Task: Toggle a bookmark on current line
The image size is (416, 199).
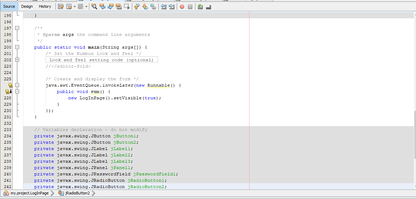Action: 153,7
